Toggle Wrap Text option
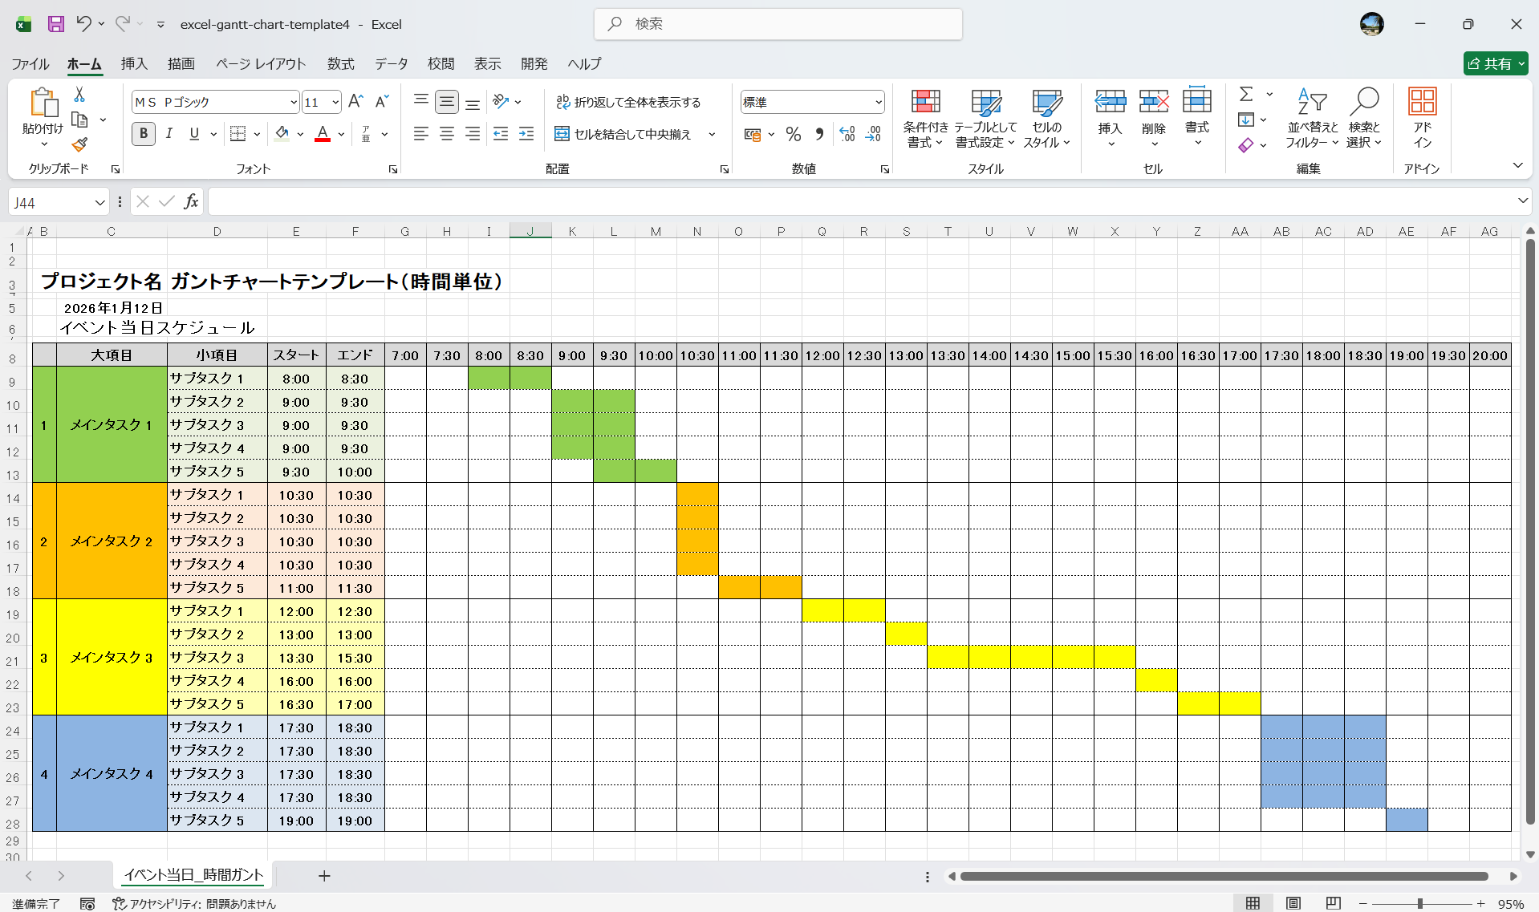Screen dimensions: 1539x912 pos(628,102)
